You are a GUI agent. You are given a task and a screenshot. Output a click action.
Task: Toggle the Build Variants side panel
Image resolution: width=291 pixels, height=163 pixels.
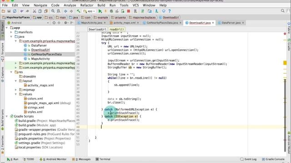2,120
